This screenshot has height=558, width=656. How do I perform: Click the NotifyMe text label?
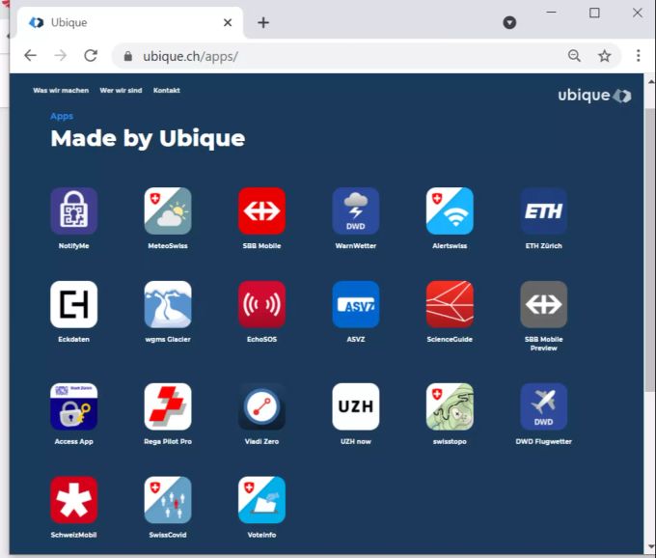pos(73,246)
